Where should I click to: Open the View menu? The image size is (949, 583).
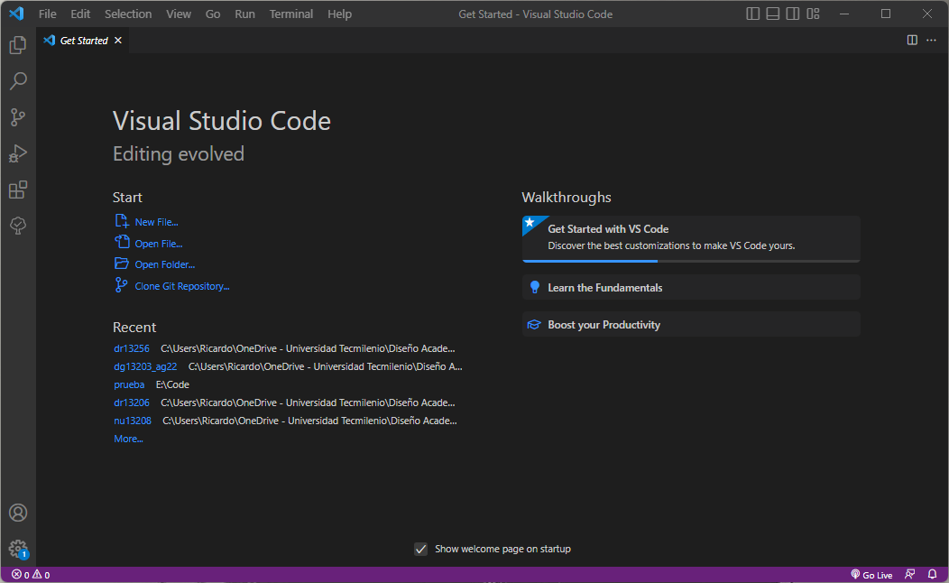tap(179, 14)
